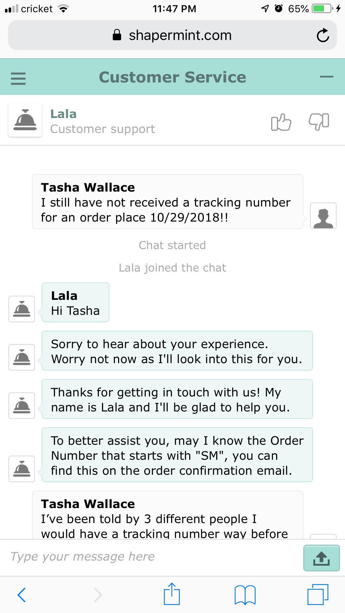
Task: Tap Safari forward arrow
Action: (x=98, y=595)
